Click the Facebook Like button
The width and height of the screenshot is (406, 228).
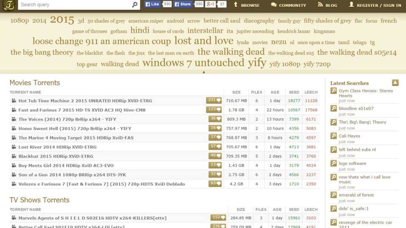click(x=153, y=4)
